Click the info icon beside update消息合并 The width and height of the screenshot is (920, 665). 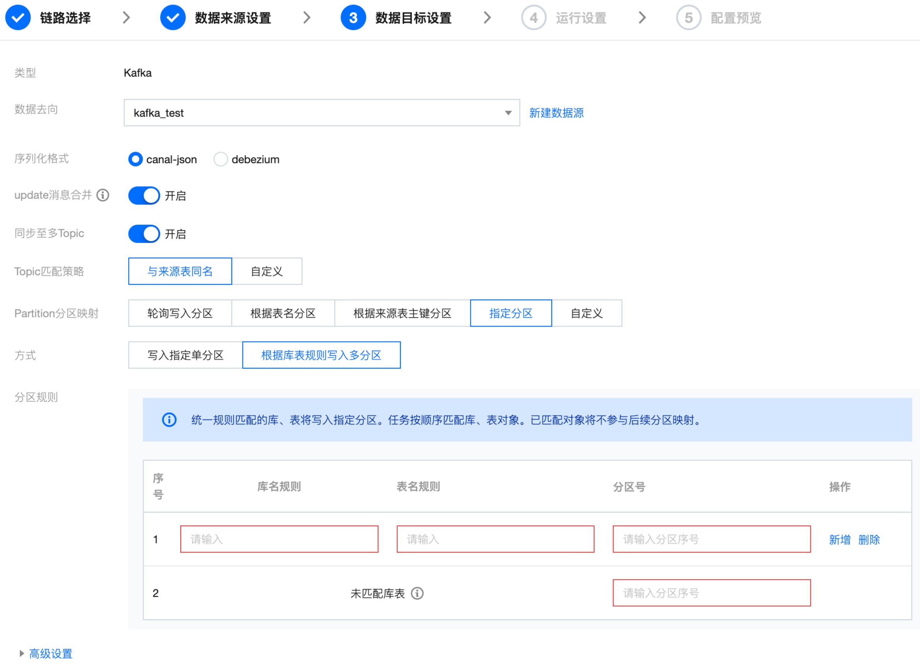(x=103, y=195)
